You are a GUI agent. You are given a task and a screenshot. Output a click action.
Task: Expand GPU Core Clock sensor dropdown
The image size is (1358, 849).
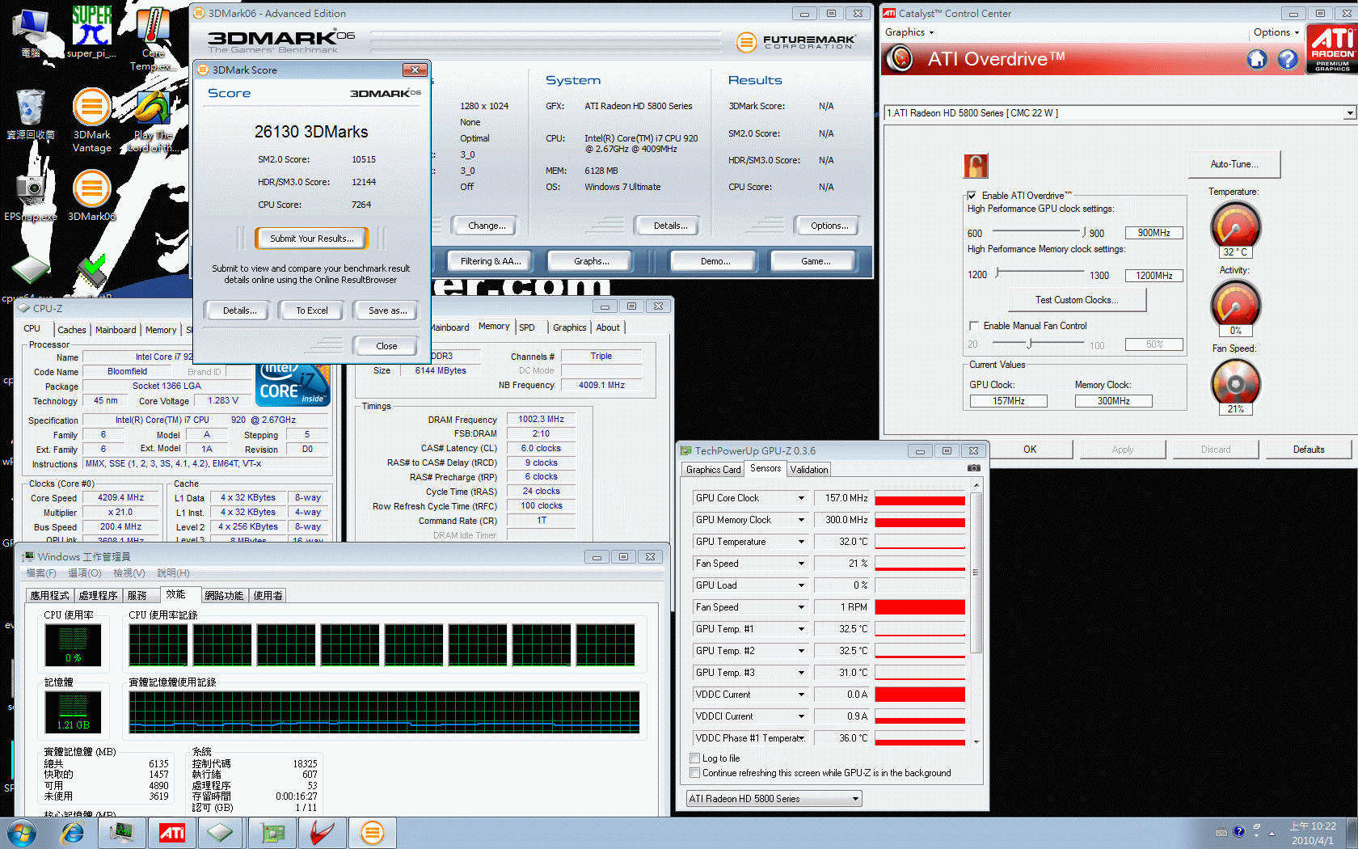coord(801,498)
